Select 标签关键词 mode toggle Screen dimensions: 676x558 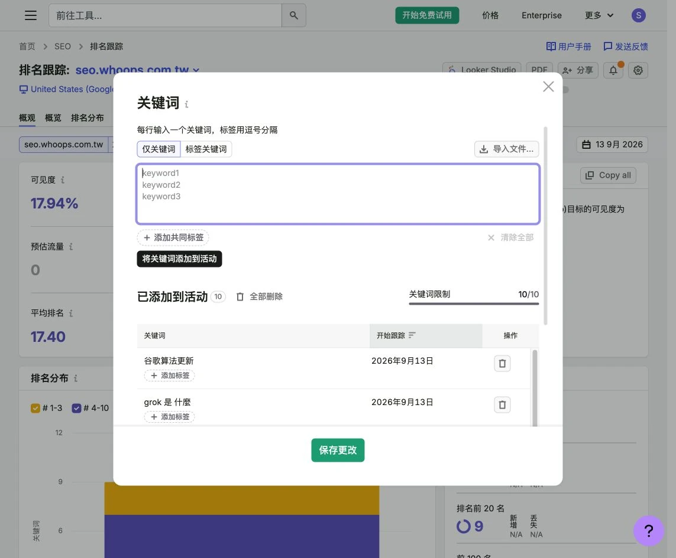pos(206,149)
